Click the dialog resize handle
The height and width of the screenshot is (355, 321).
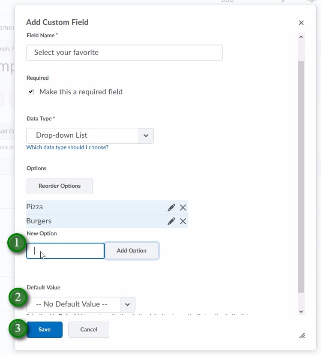coord(302,336)
